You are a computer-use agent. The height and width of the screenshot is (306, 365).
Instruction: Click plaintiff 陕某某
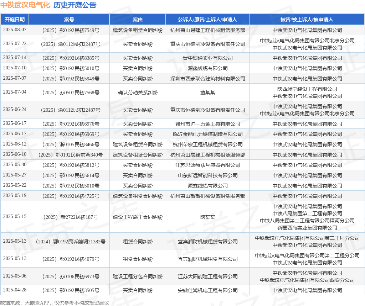pyautogui.click(x=208, y=217)
